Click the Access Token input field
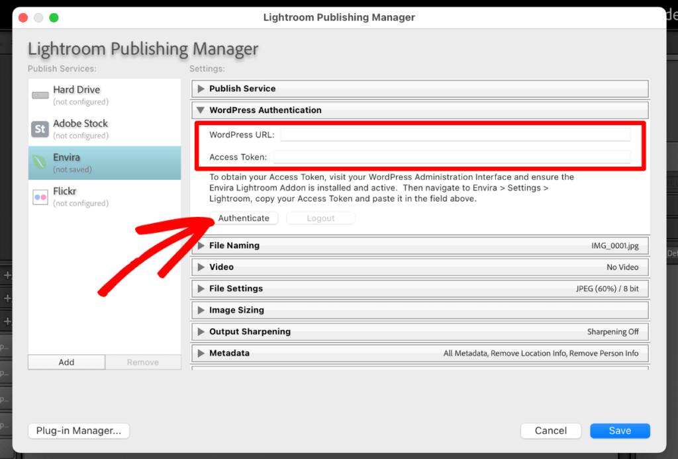Viewport: 678px width, 459px height. pos(452,157)
